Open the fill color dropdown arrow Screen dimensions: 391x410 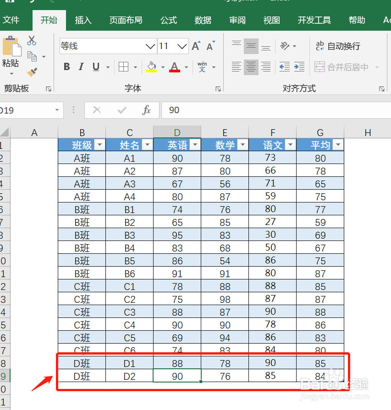click(x=162, y=67)
